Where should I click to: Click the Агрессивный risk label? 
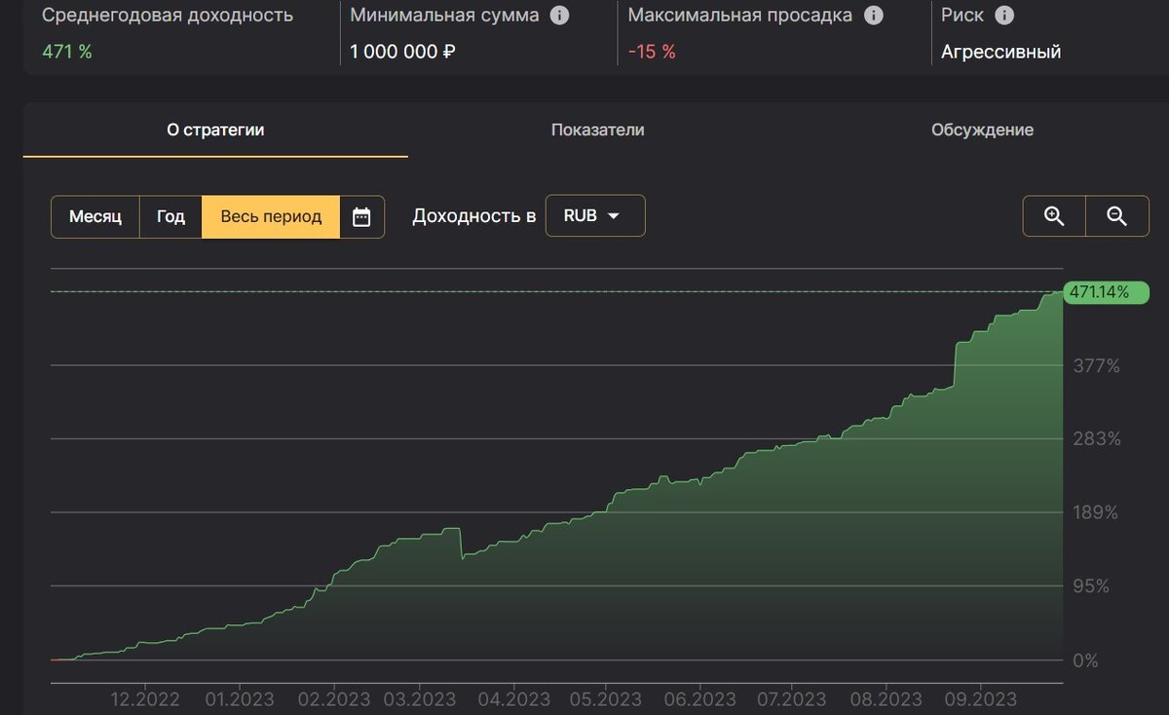click(1000, 52)
